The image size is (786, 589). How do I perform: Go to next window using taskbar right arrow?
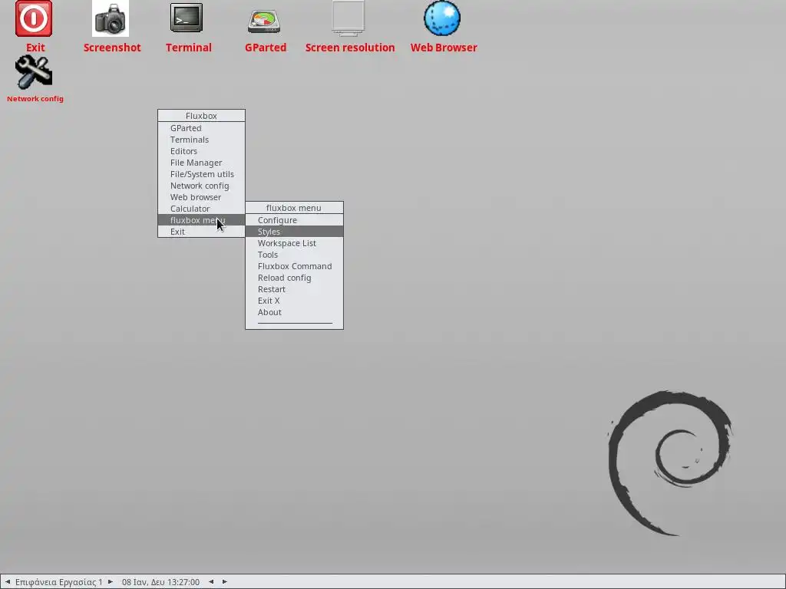[x=225, y=582]
